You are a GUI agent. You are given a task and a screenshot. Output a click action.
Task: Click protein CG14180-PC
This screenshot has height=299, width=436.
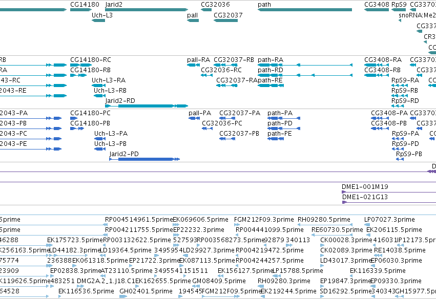(x=74, y=118)
